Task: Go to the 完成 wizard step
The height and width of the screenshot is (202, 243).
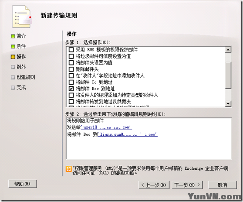Action: (x=21, y=88)
